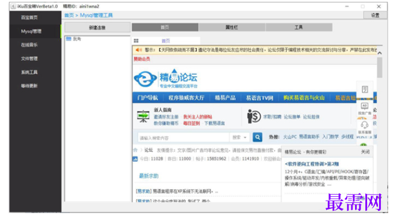Click the orange speaker warning icon

pyautogui.click(x=139, y=50)
